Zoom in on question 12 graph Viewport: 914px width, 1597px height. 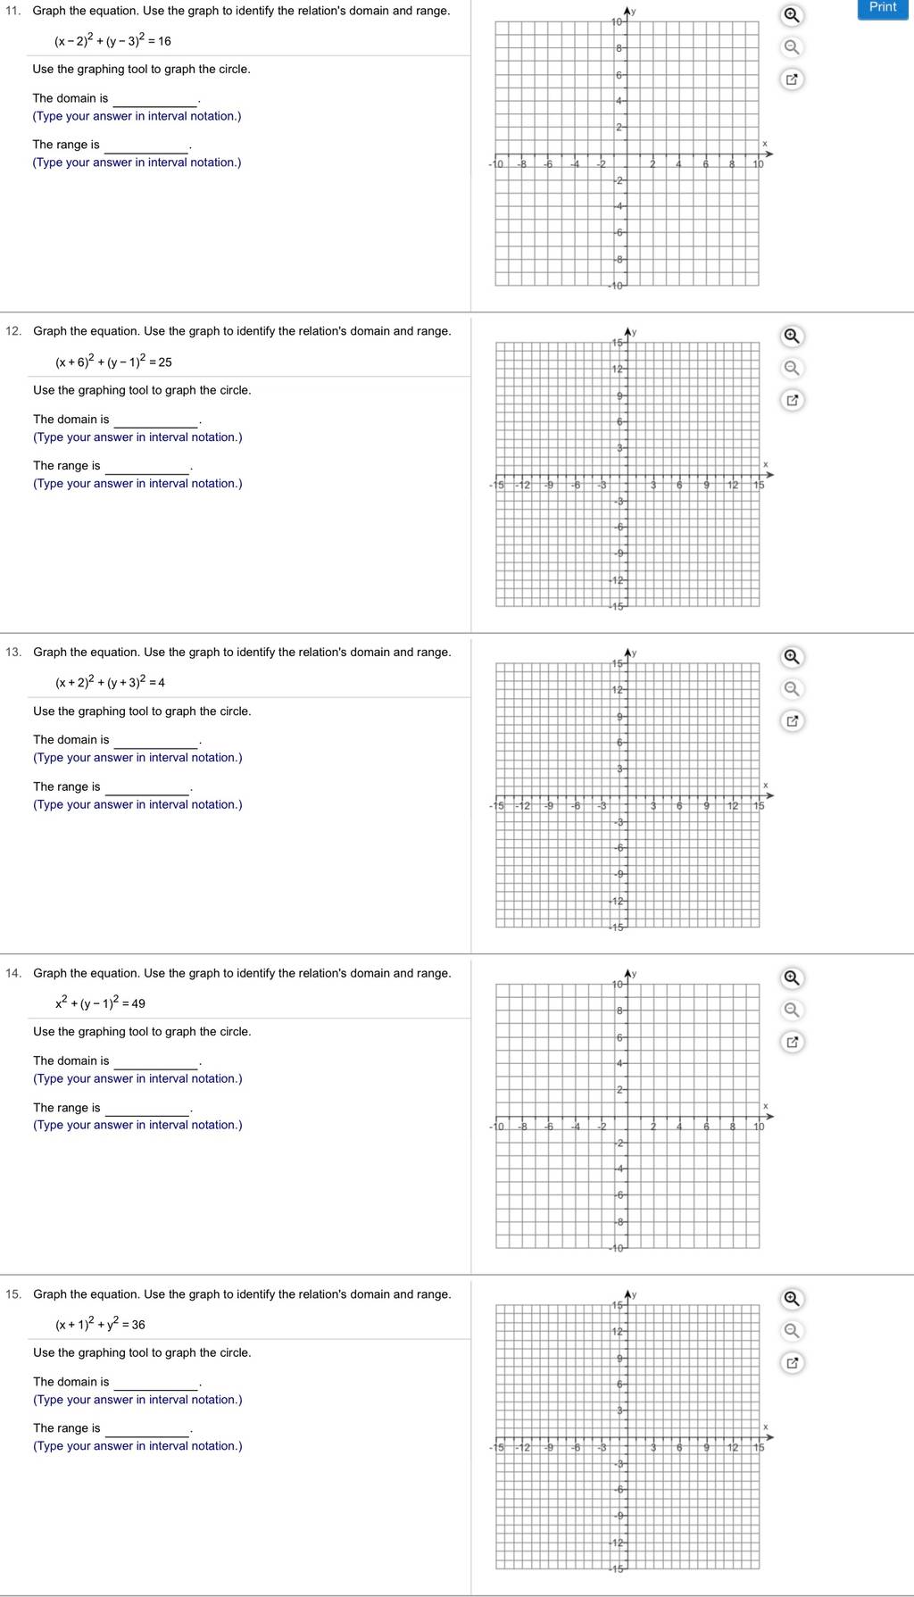pos(791,337)
